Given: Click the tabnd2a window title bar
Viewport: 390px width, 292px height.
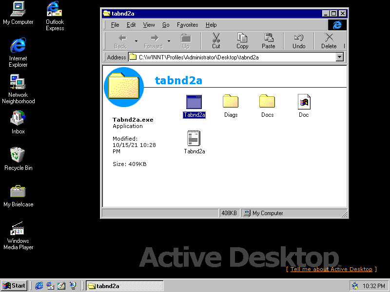Looking at the screenshot, I should coord(212,14).
